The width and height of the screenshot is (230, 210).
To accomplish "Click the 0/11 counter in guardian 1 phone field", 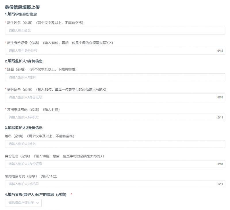I will (220, 118).
